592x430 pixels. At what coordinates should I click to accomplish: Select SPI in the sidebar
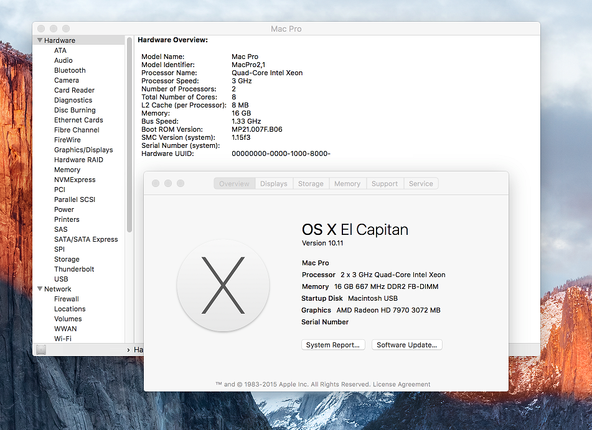[x=59, y=249]
